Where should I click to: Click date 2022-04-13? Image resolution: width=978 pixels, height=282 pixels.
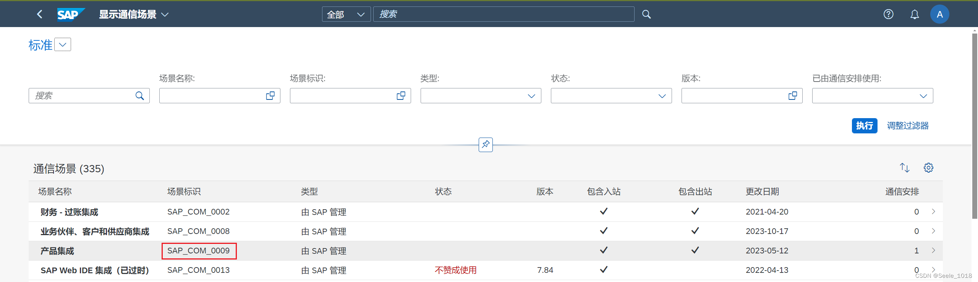[x=767, y=270]
